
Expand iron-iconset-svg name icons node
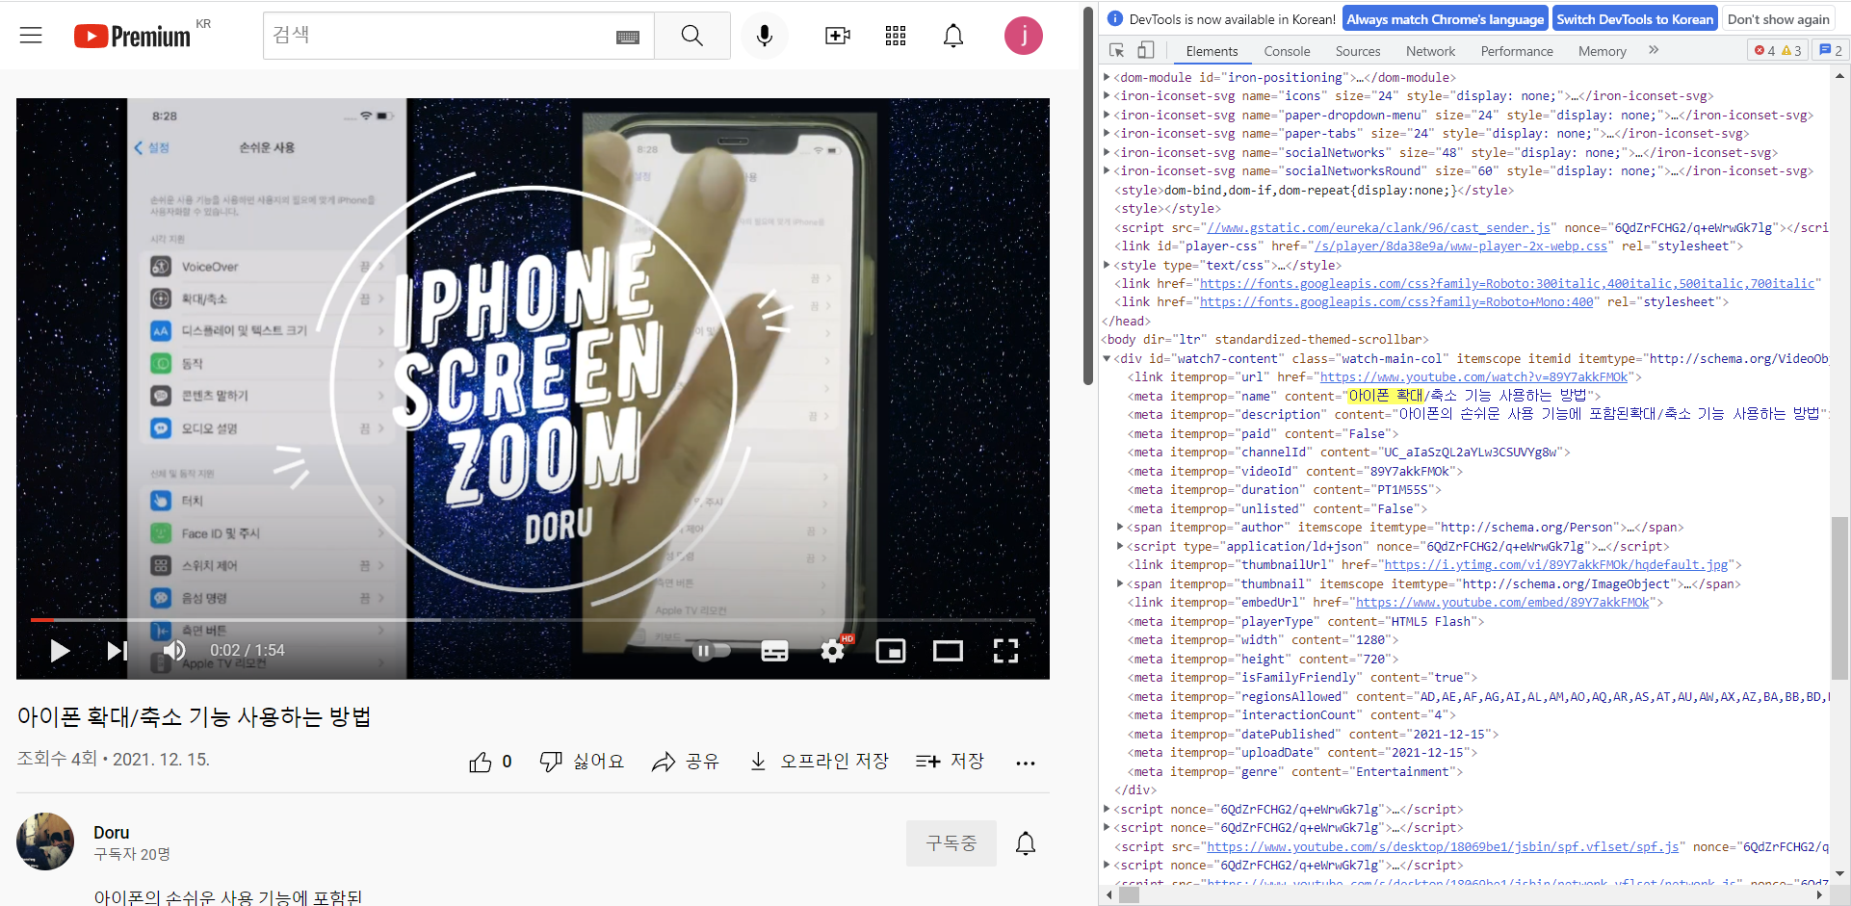pyautogui.click(x=1107, y=96)
